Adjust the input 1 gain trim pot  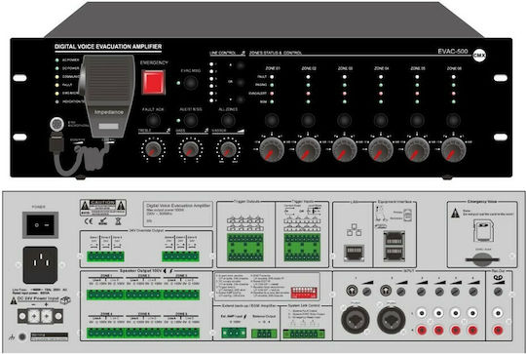point(367,292)
